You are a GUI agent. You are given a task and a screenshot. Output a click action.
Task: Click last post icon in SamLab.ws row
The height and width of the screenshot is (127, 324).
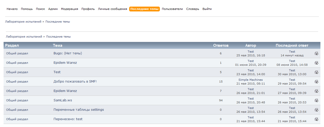pos(316,100)
